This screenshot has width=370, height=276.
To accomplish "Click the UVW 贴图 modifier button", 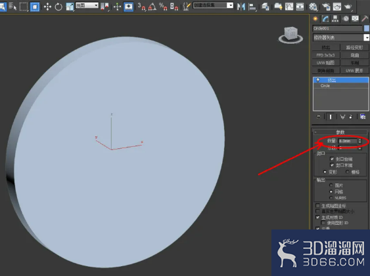I will tap(325, 63).
